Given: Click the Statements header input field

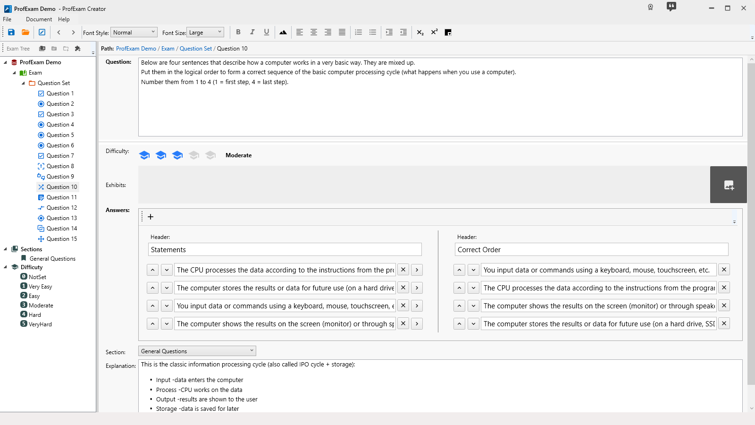Looking at the screenshot, I should [x=285, y=249].
